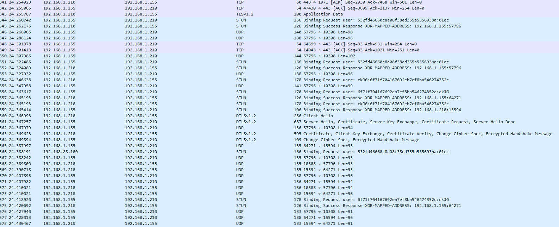Select the STUN Binding Request at 24.346638
The image size is (559, 227).
tap(20, 80)
